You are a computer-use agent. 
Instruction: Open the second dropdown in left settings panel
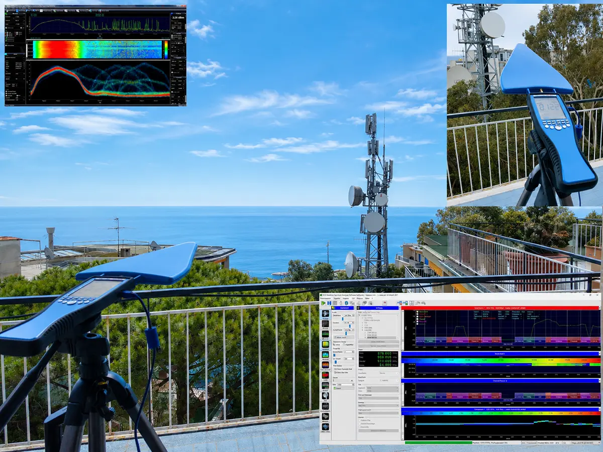coord(348,323)
